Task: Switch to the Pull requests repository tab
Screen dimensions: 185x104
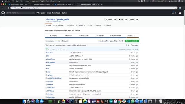Action: click(x=59, y=25)
